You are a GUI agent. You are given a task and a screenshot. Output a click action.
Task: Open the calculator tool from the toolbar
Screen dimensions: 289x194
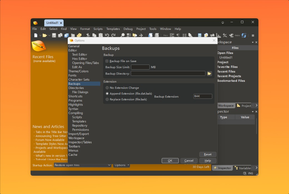[x=199, y=35]
